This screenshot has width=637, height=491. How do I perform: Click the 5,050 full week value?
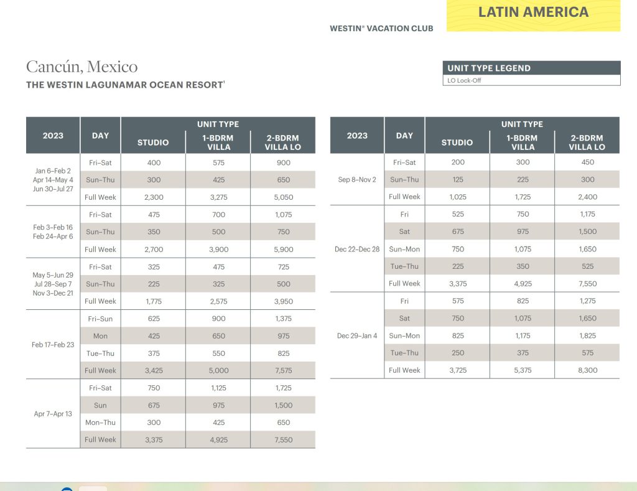click(283, 197)
